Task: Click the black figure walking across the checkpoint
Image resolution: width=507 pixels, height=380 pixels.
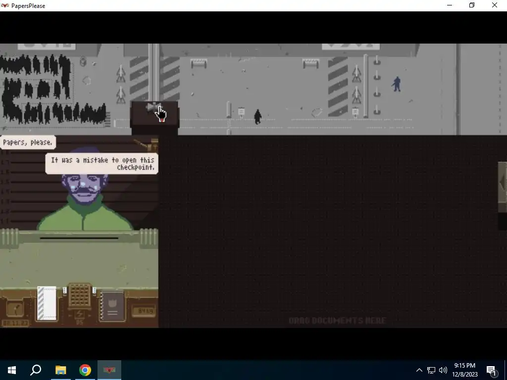Action: tap(257, 117)
